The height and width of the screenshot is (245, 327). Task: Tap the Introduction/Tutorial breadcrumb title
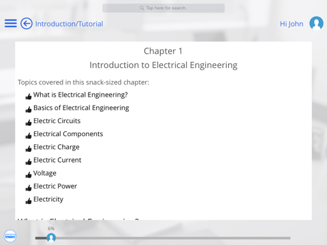click(x=69, y=24)
